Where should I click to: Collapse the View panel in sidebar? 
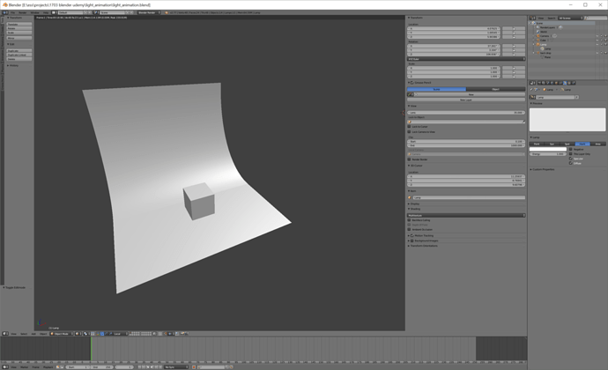coord(412,106)
